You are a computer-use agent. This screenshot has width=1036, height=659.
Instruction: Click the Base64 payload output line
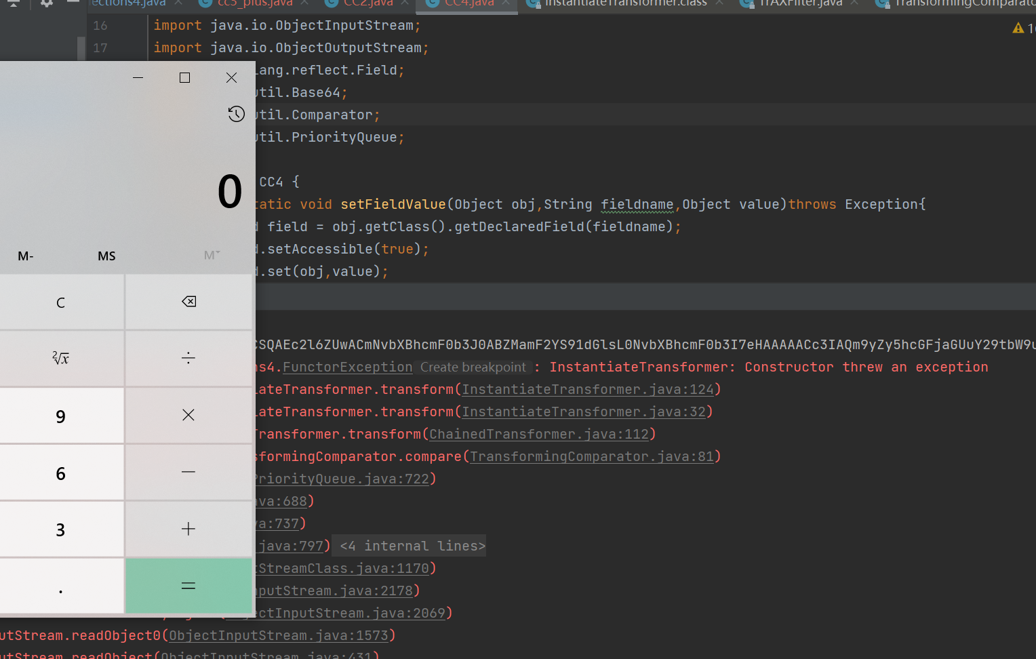coord(645,344)
